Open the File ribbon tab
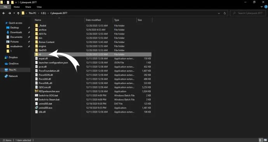The width and height of the screenshot is (268, 142). pyautogui.click(x=5, y=7)
